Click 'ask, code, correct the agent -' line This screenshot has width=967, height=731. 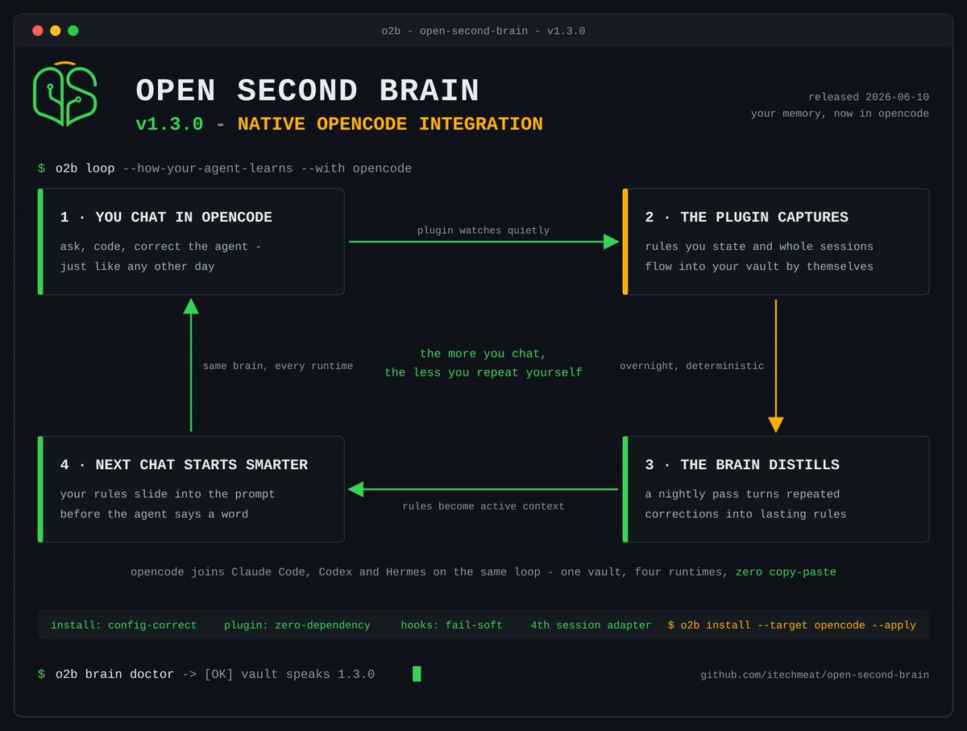click(x=160, y=247)
